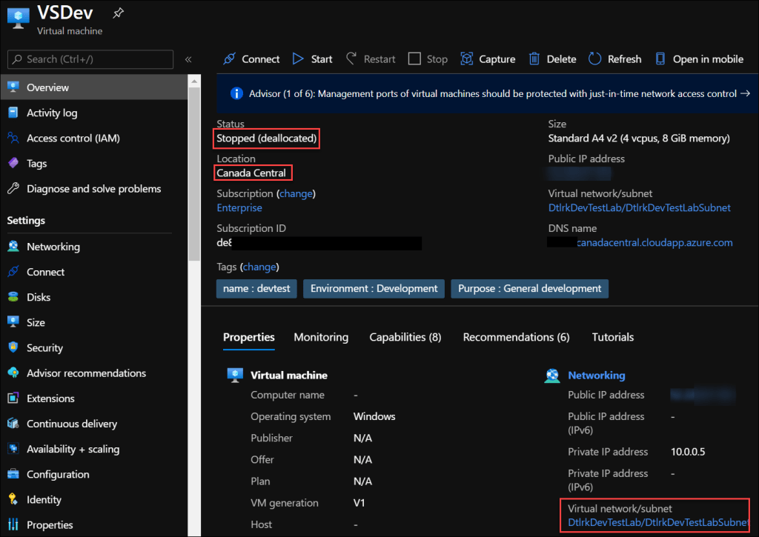Click the Refresh circular arrow icon
Viewport: 759px width, 537px height.
[x=594, y=59]
